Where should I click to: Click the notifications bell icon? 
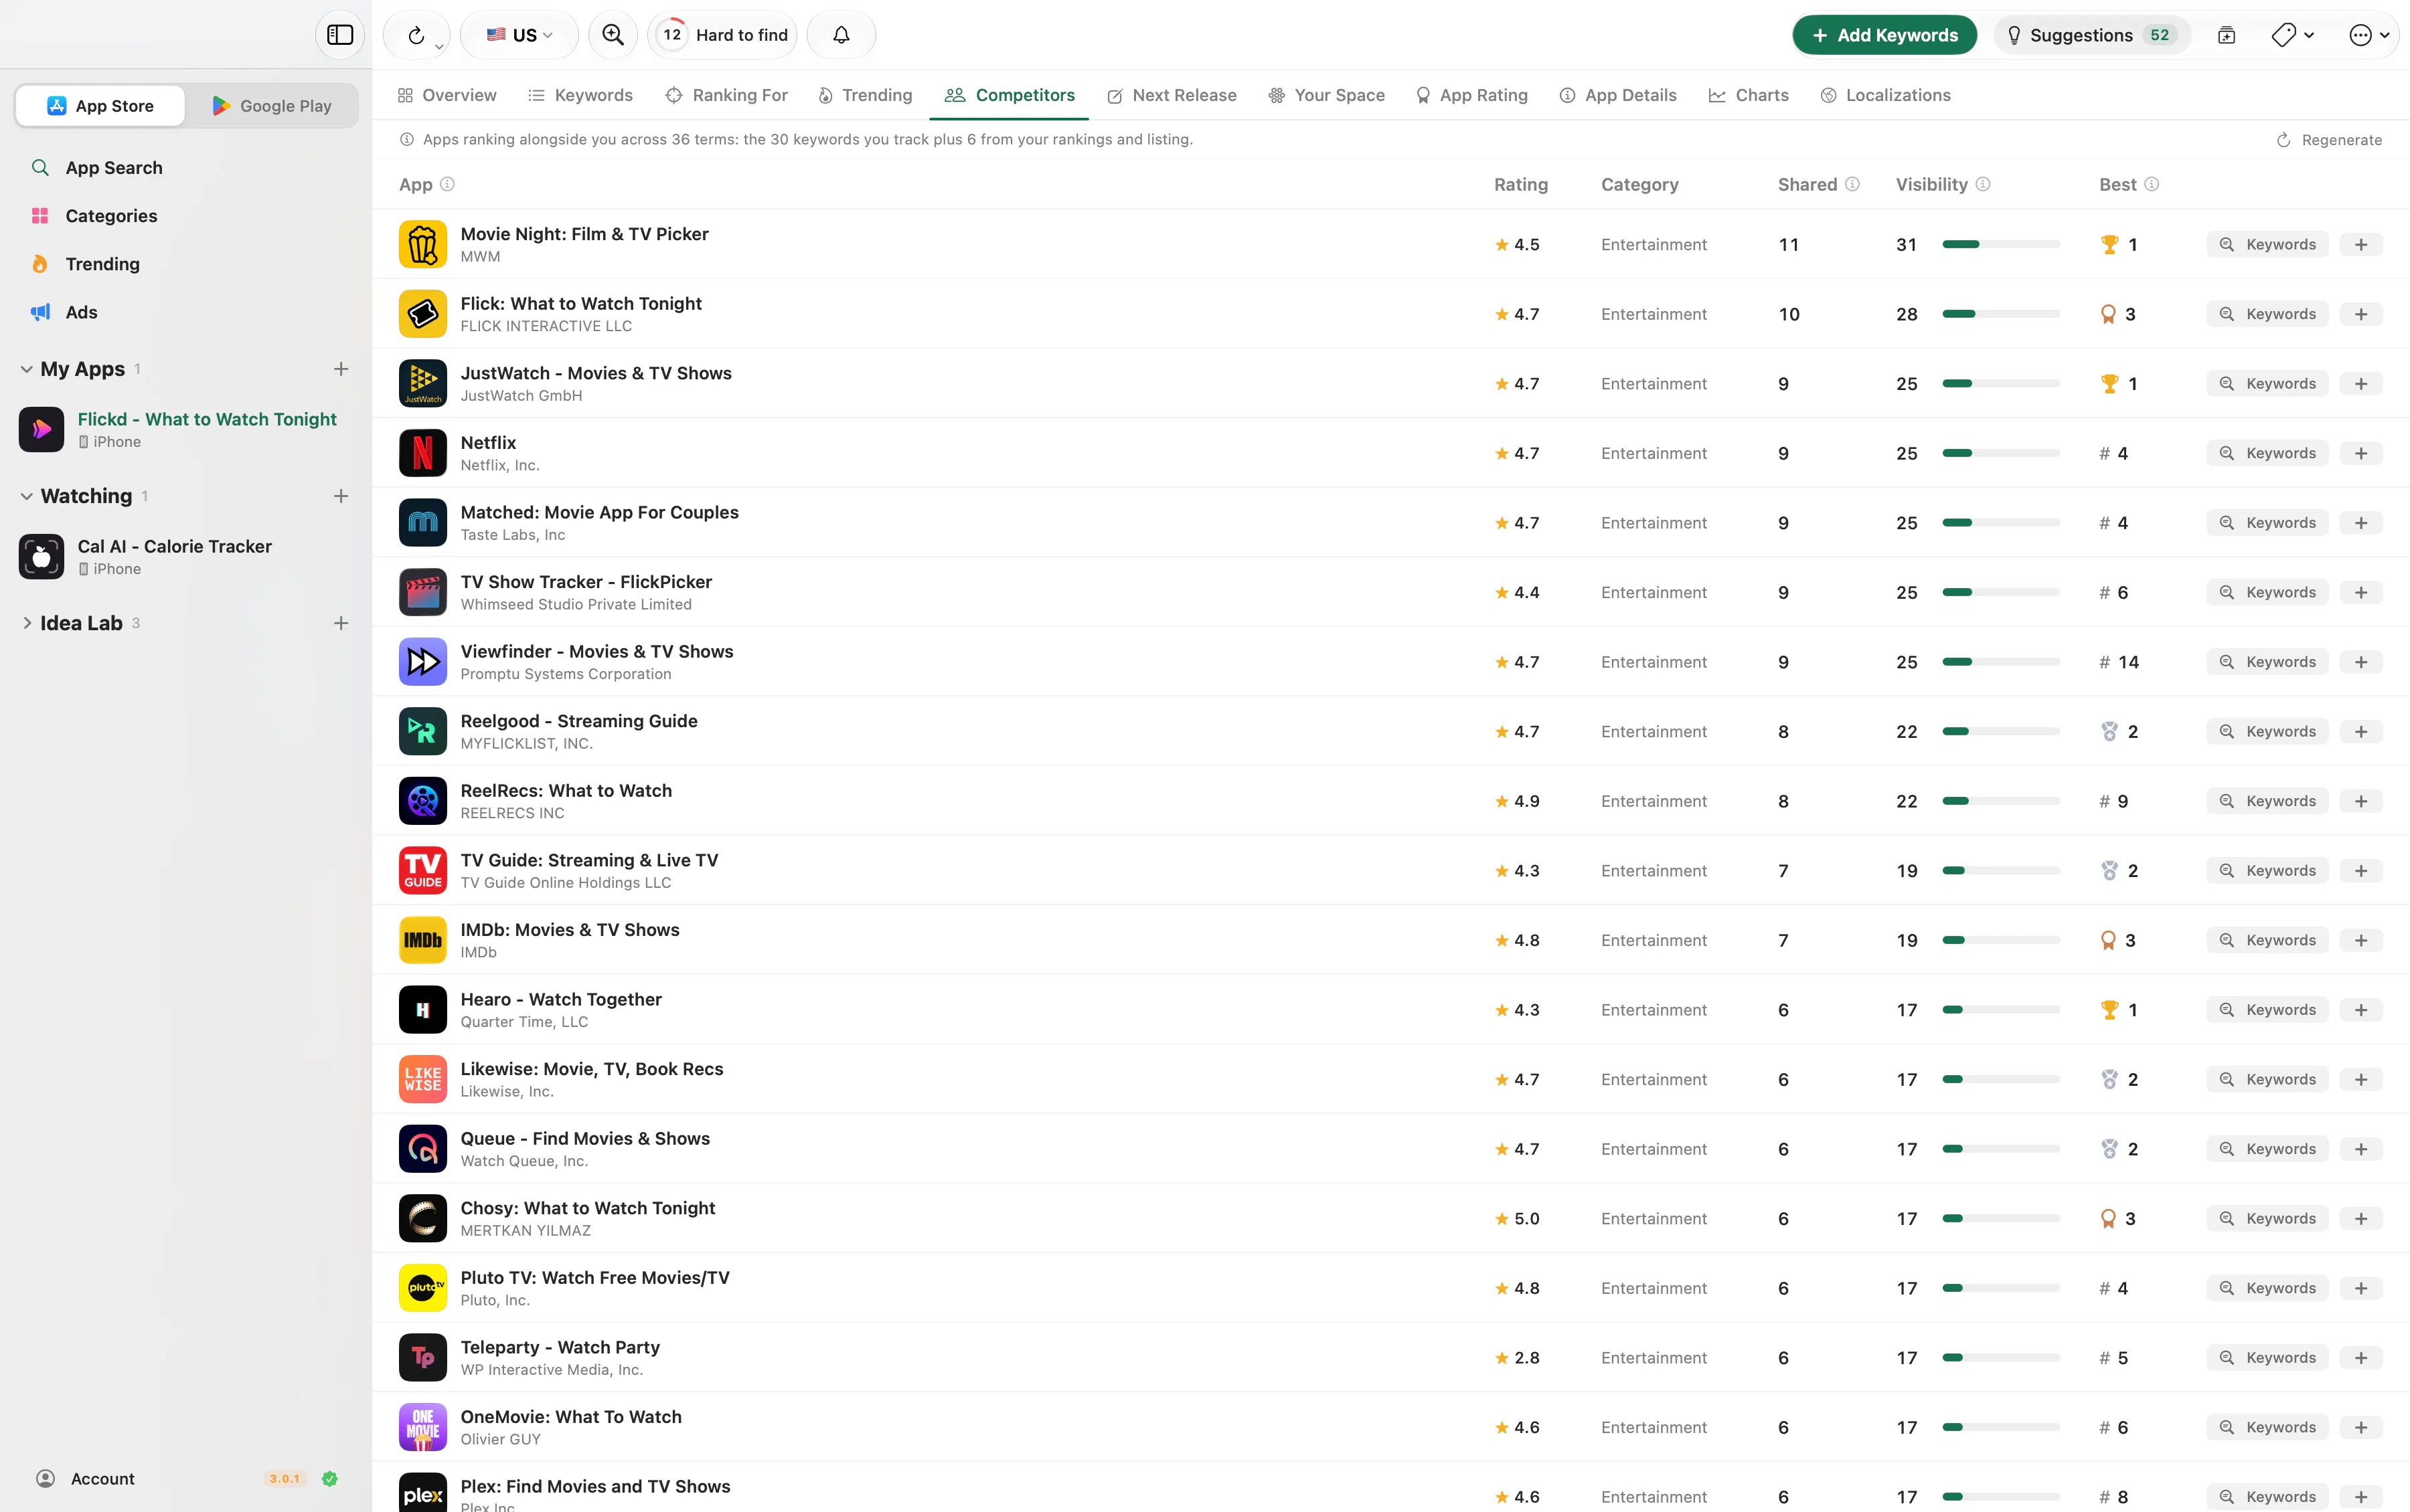tap(841, 35)
